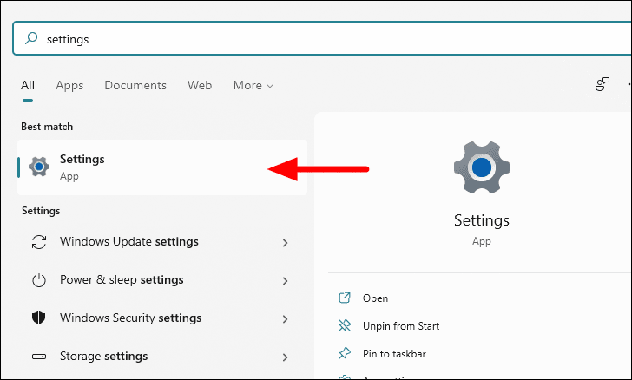Screen dimensions: 632x380
Task: Click the Windows Update refresh icon
Action: (39, 242)
